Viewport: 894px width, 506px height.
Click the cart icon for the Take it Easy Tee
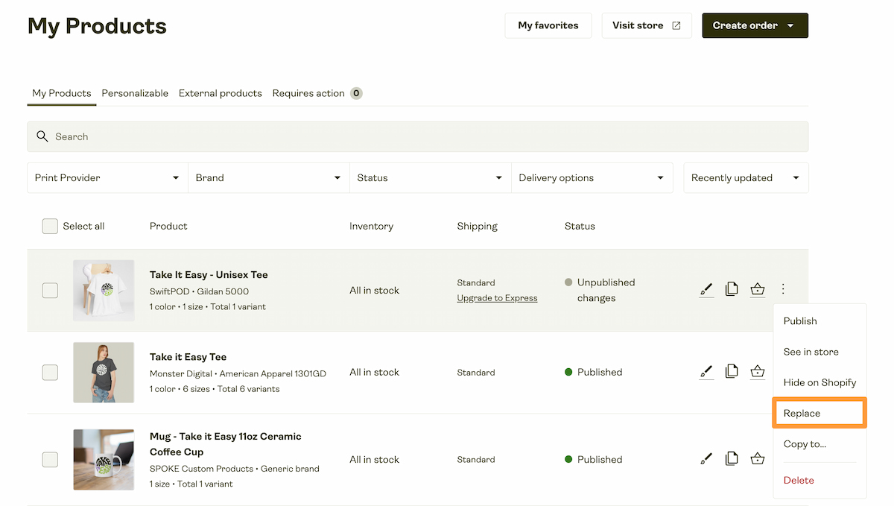click(758, 370)
